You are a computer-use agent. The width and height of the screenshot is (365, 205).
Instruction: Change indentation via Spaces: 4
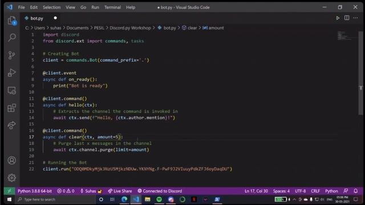pyautogui.click(x=281, y=191)
